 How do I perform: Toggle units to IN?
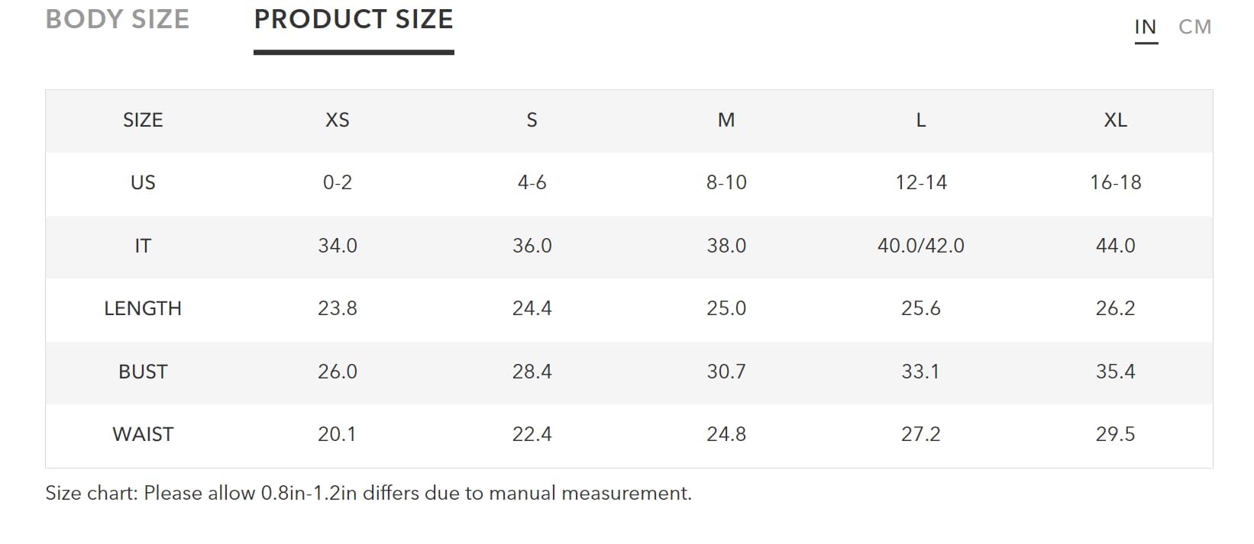pyautogui.click(x=1146, y=27)
